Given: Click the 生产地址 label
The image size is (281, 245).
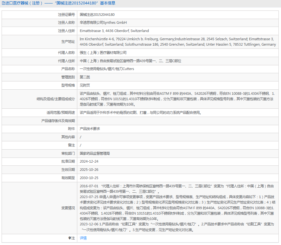Looking at the screenshot, I should pos(68,42).
